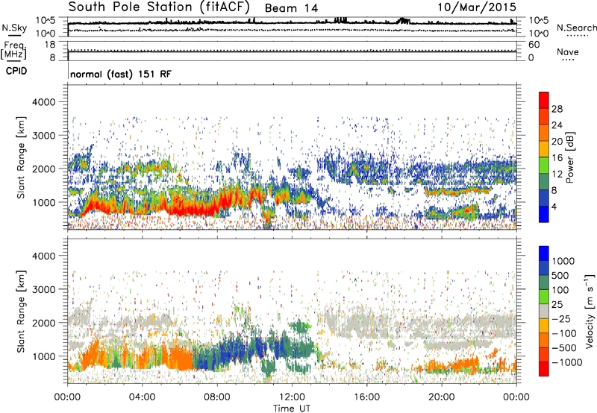Click the 'normal (fast) 151 RF' text
This screenshot has width=597, height=413.
[121, 74]
